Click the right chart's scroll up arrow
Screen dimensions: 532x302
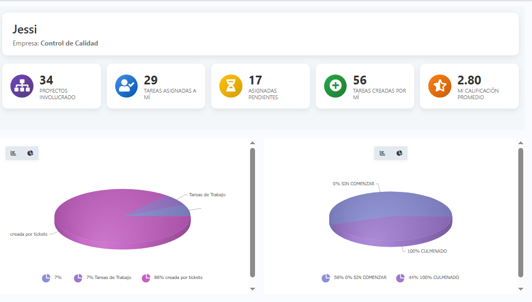(520, 143)
